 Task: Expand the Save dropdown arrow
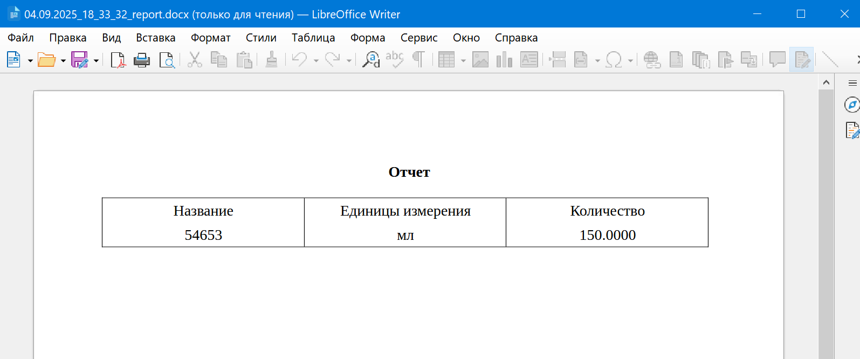96,60
